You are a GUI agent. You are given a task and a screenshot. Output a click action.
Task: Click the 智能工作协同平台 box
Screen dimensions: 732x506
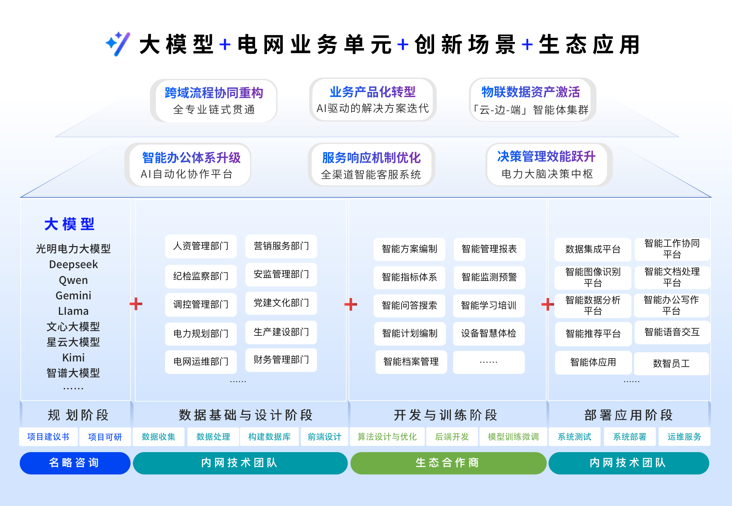pyautogui.click(x=672, y=249)
